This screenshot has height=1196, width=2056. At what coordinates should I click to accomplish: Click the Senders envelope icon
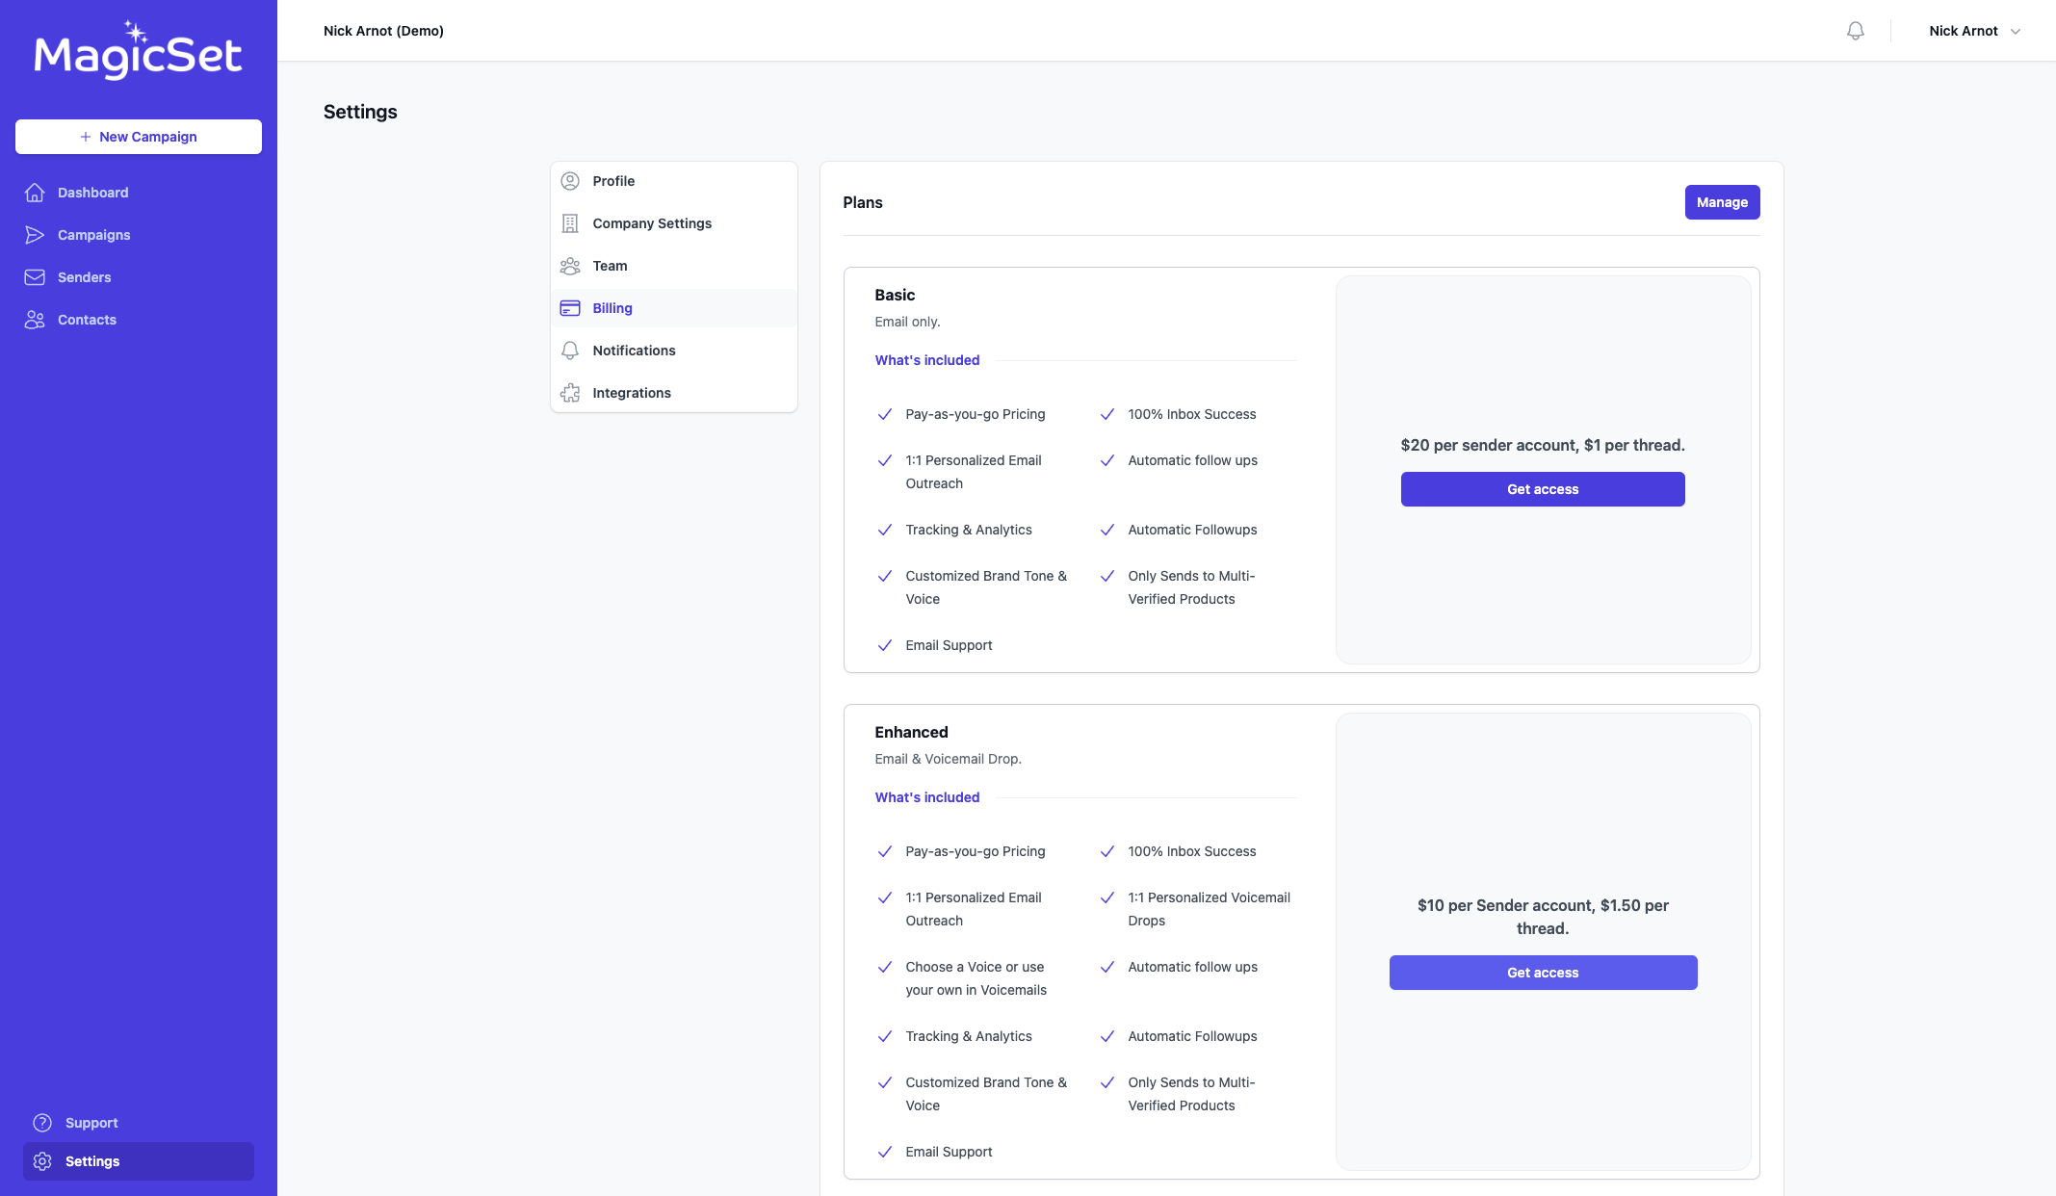[35, 277]
